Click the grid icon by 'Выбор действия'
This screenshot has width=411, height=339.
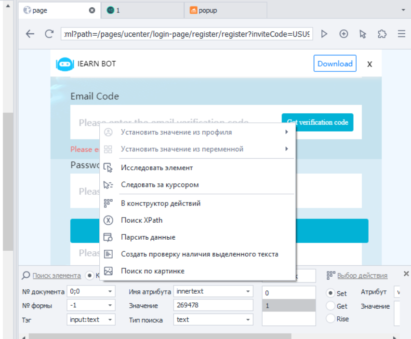[331, 275]
